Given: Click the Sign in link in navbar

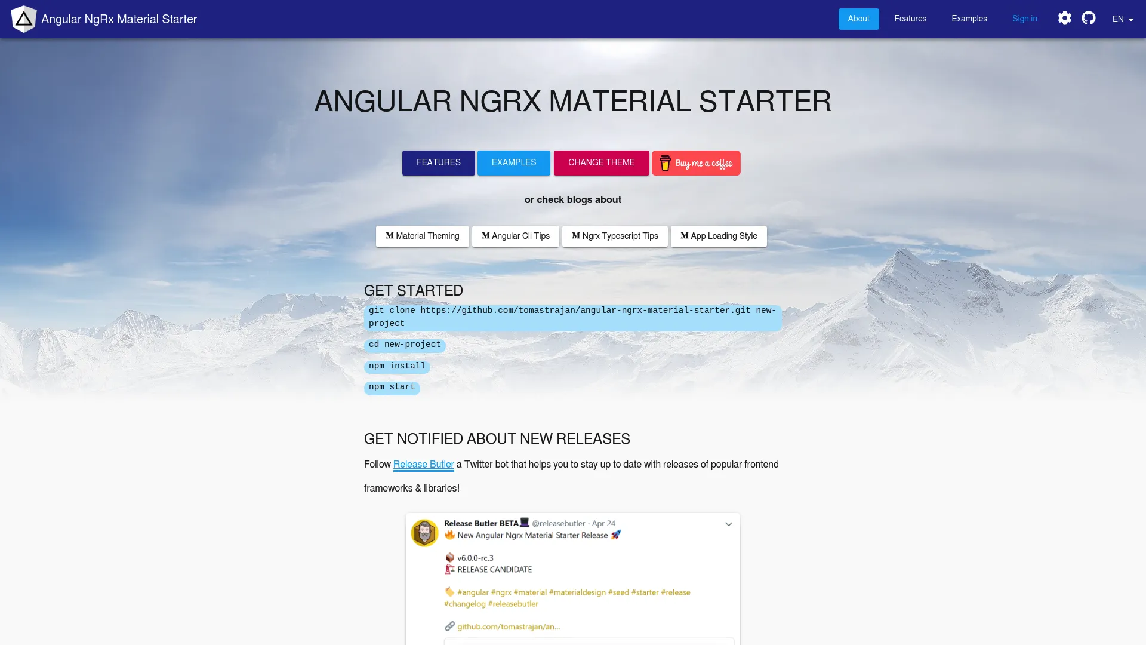Looking at the screenshot, I should (x=1025, y=18).
